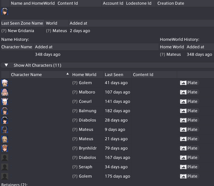Click the Name and HomeWorld column header
Viewport: 214px width, 186px height.
33,3
